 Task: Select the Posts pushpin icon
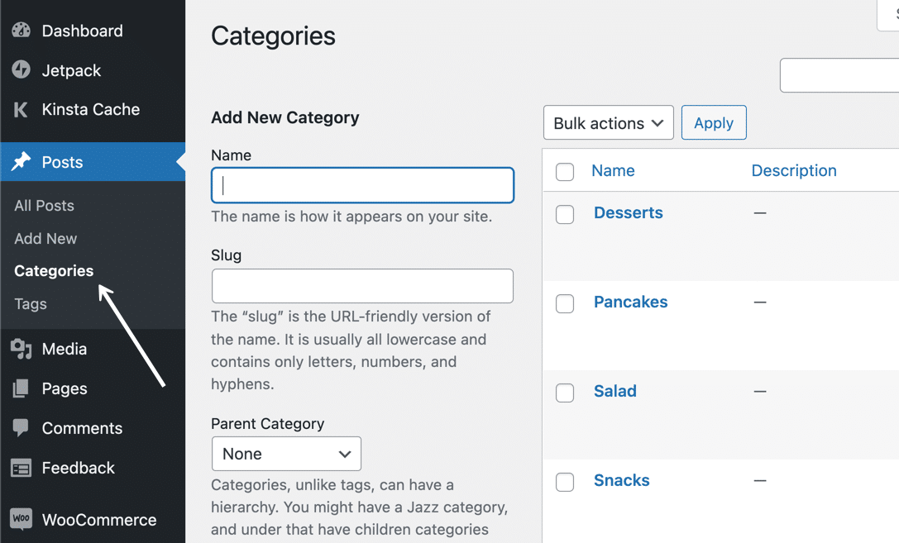(x=20, y=162)
